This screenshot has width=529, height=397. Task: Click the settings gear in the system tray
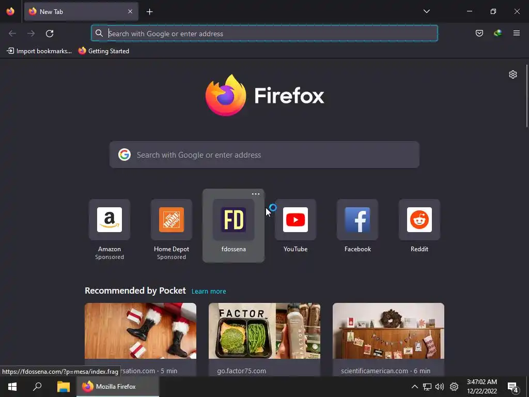pyautogui.click(x=454, y=387)
